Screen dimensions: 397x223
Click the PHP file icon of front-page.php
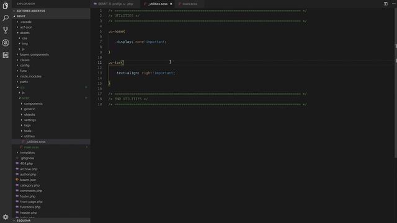(17, 201)
